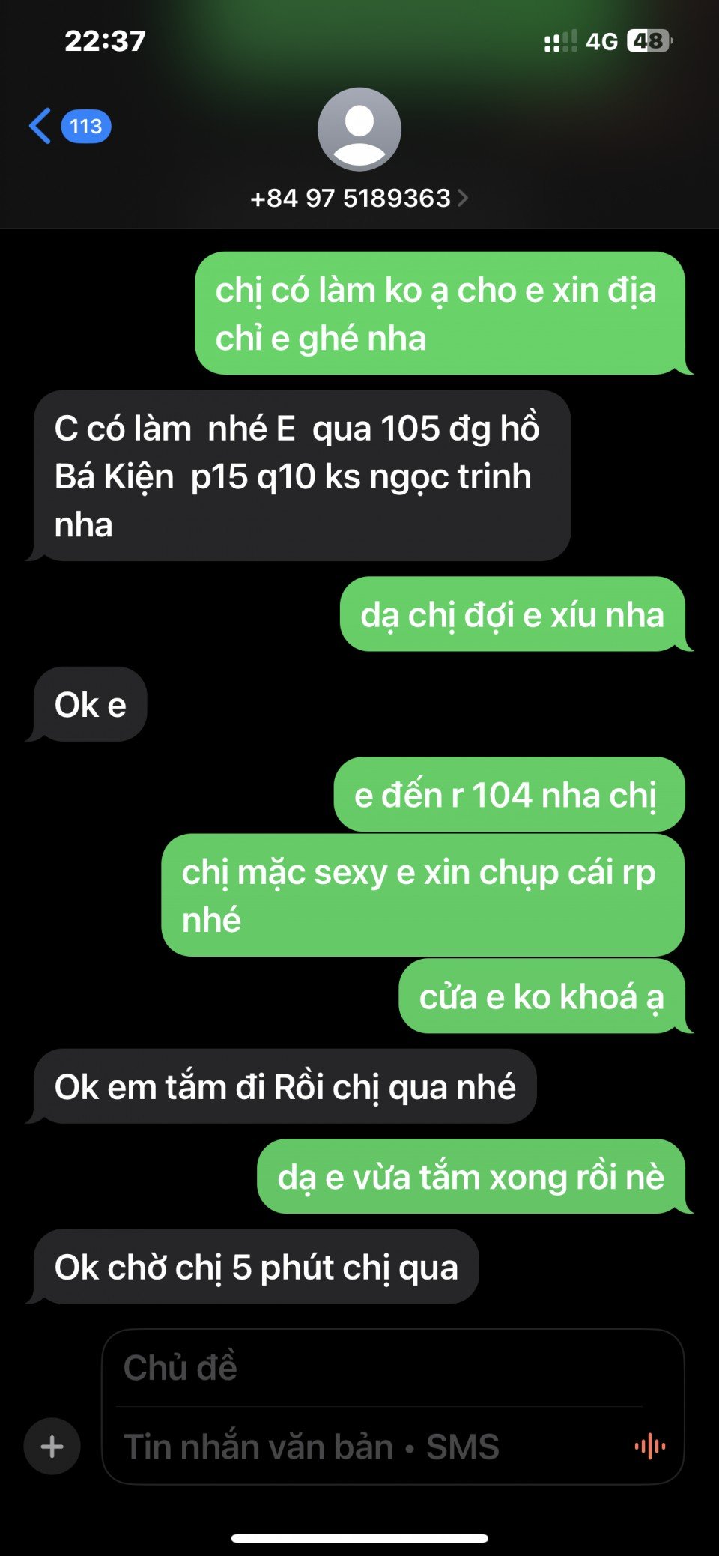
Task: Tap the 'Ok chờ chị 5 phút' message
Action: tap(256, 1266)
